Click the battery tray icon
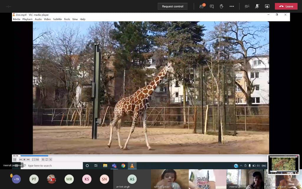This screenshot has width=302, height=189. [254, 166]
